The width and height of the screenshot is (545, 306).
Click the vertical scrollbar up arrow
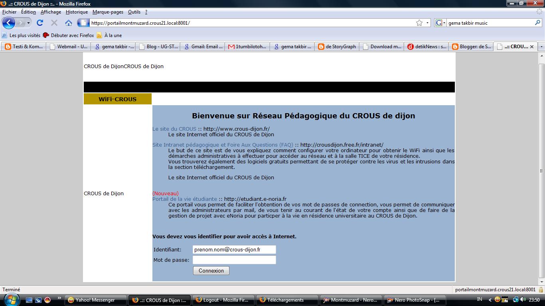coord(541,56)
